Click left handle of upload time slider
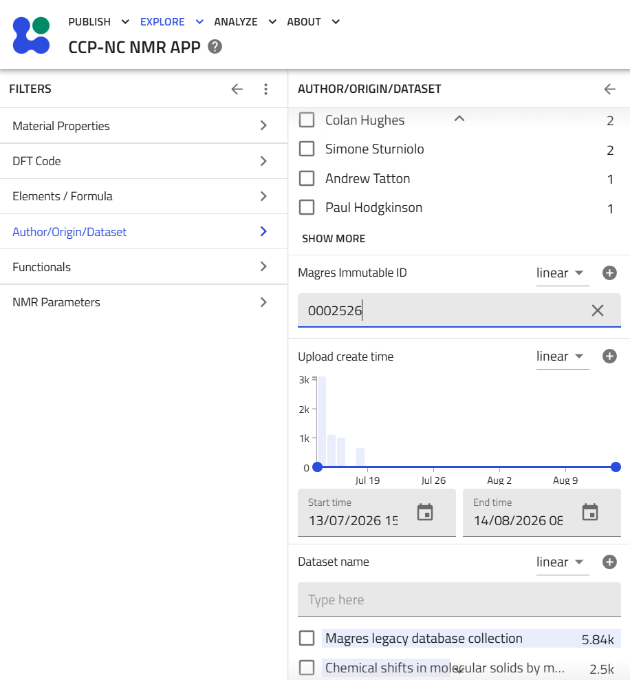This screenshot has width=630, height=680. point(318,467)
